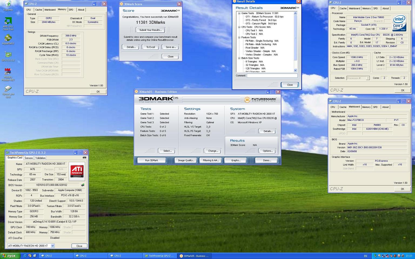Launch Demo in 3DMark05
This screenshot has height=259, width=415.
[267, 160]
